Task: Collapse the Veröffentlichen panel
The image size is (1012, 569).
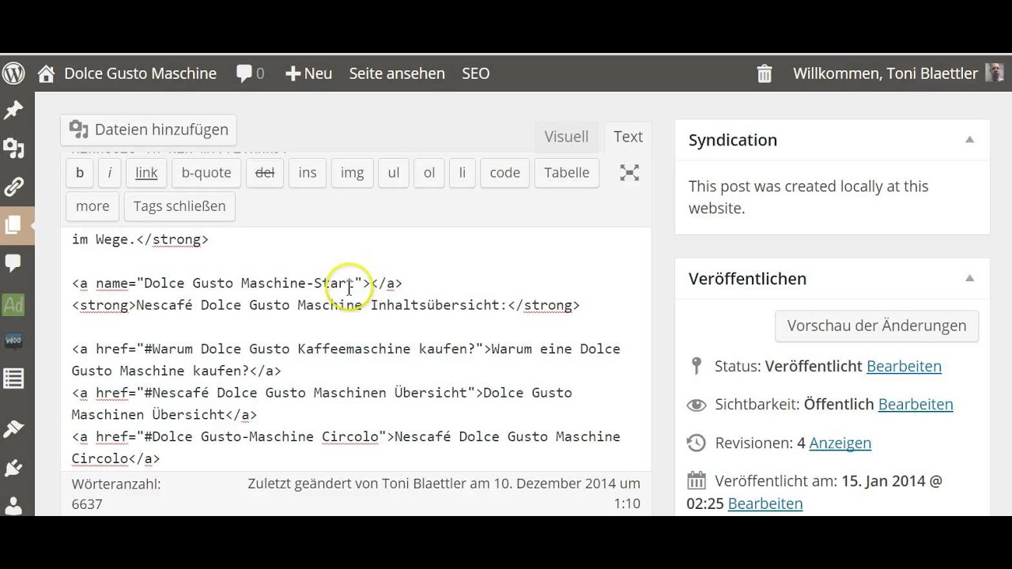Action: [x=969, y=278]
